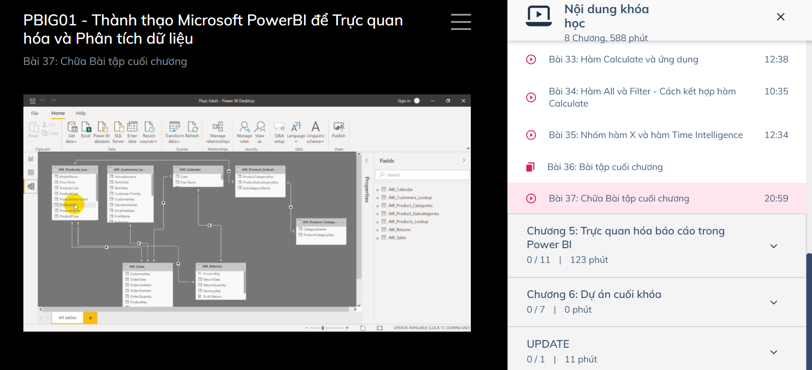812x370 pixels.
Task: Expand AW_Returns in the Fields pane
Action: pos(378,230)
